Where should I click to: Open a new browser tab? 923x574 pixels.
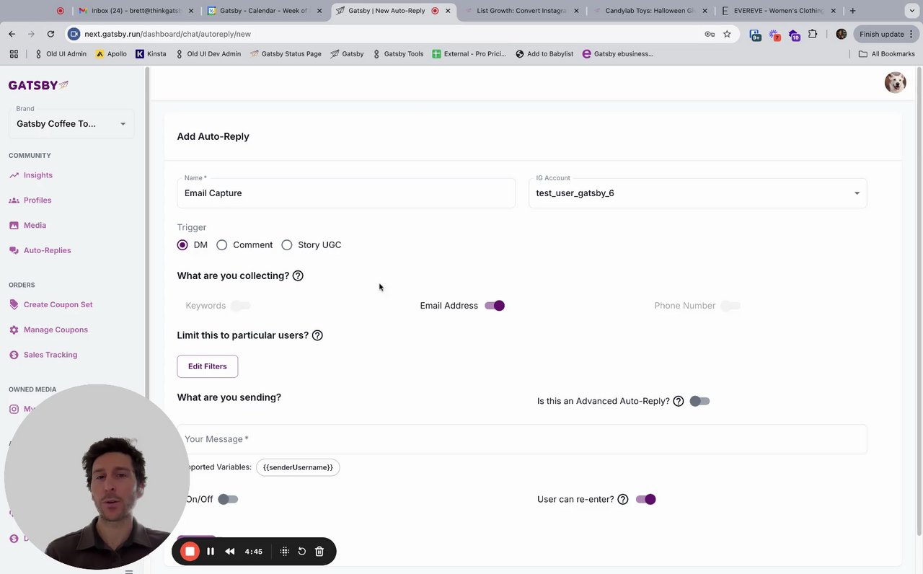coord(852,11)
